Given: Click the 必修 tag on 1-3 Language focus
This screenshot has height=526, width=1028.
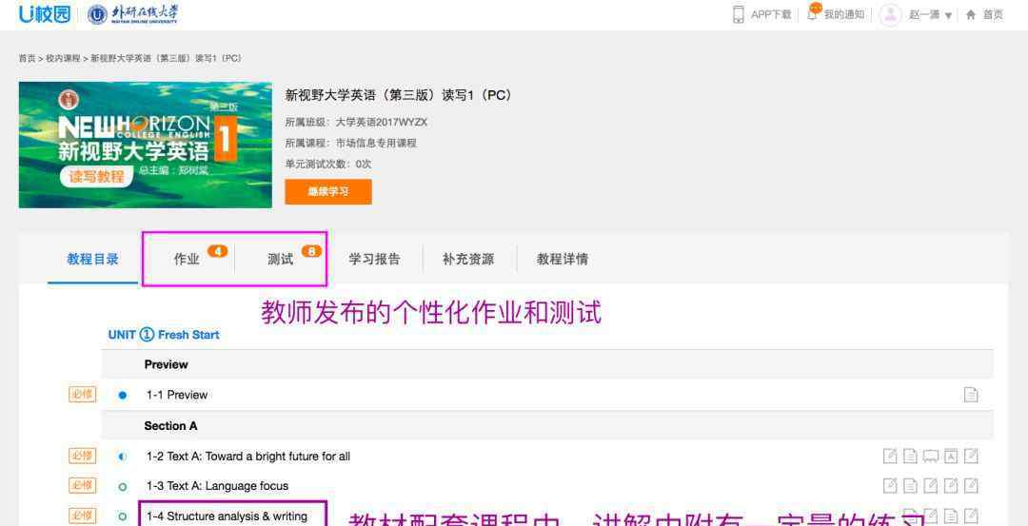Looking at the screenshot, I should tap(83, 485).
